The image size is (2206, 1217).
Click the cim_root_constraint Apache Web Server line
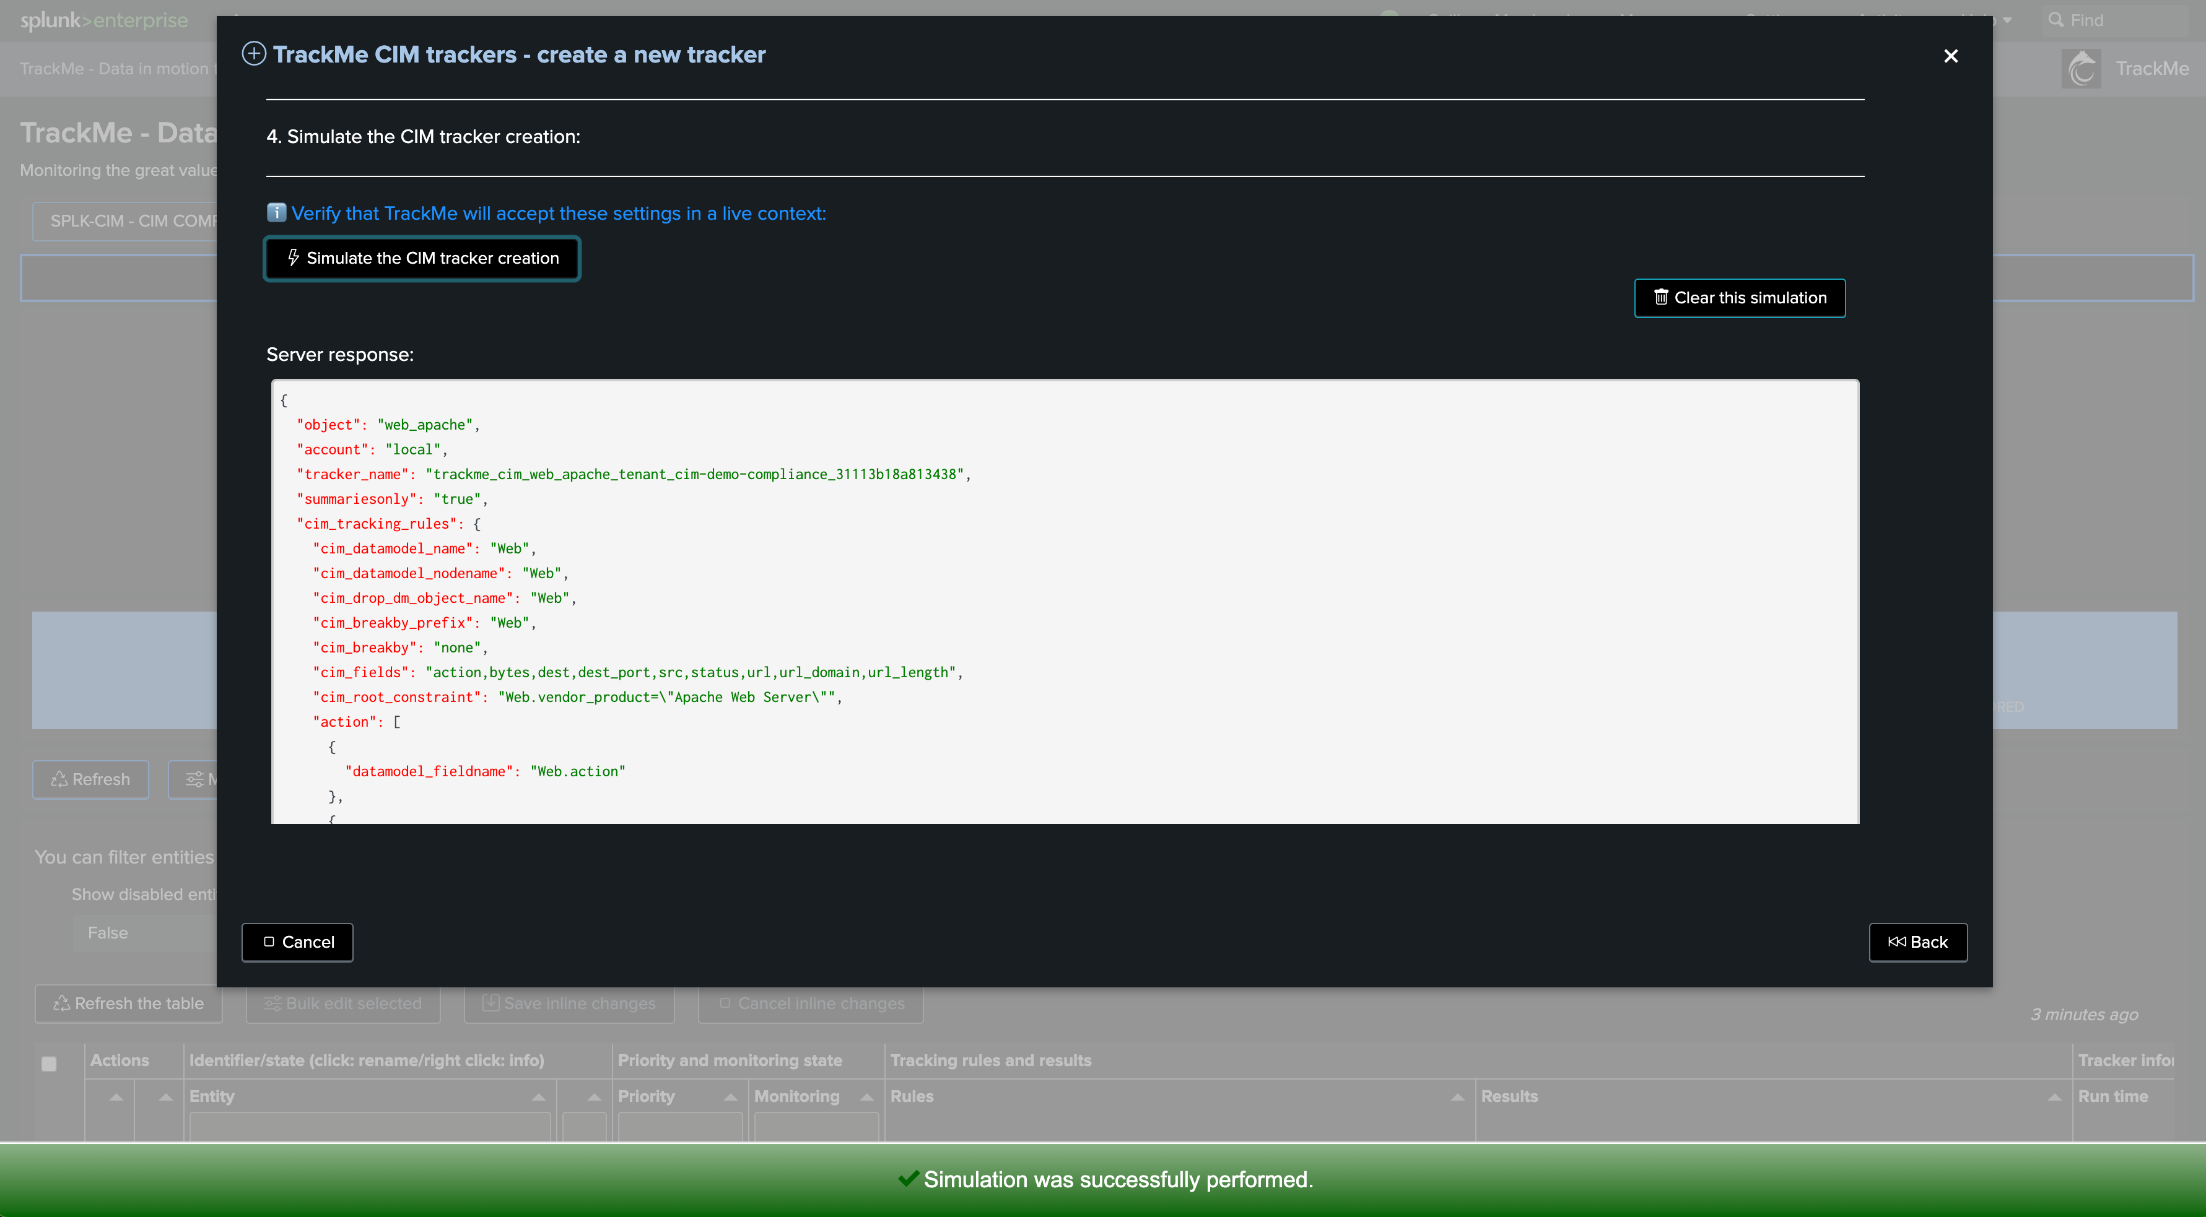[x=577, y=698]
